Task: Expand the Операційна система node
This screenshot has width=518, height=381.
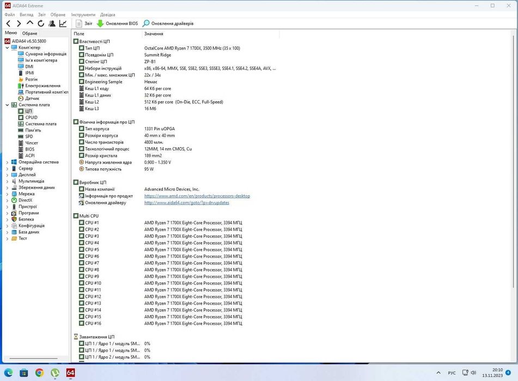Action: click(7, 162)
